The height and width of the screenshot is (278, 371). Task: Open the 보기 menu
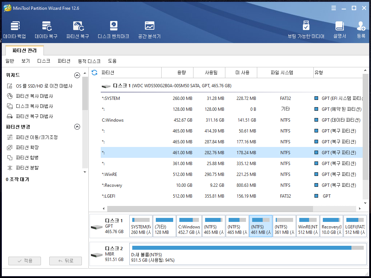pyautogui.click(x=26, y=61)
